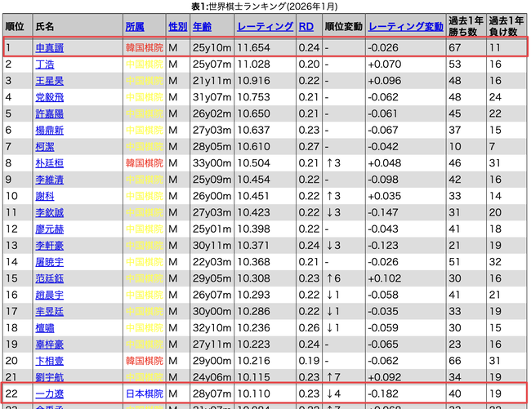Click the 順位変動 column header
531x409 pixels.
coord(343,27)
